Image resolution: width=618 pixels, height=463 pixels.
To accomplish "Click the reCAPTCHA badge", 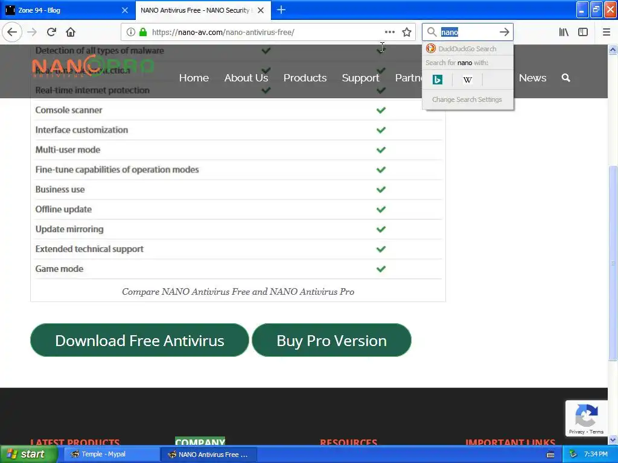I will click(586, 418).
